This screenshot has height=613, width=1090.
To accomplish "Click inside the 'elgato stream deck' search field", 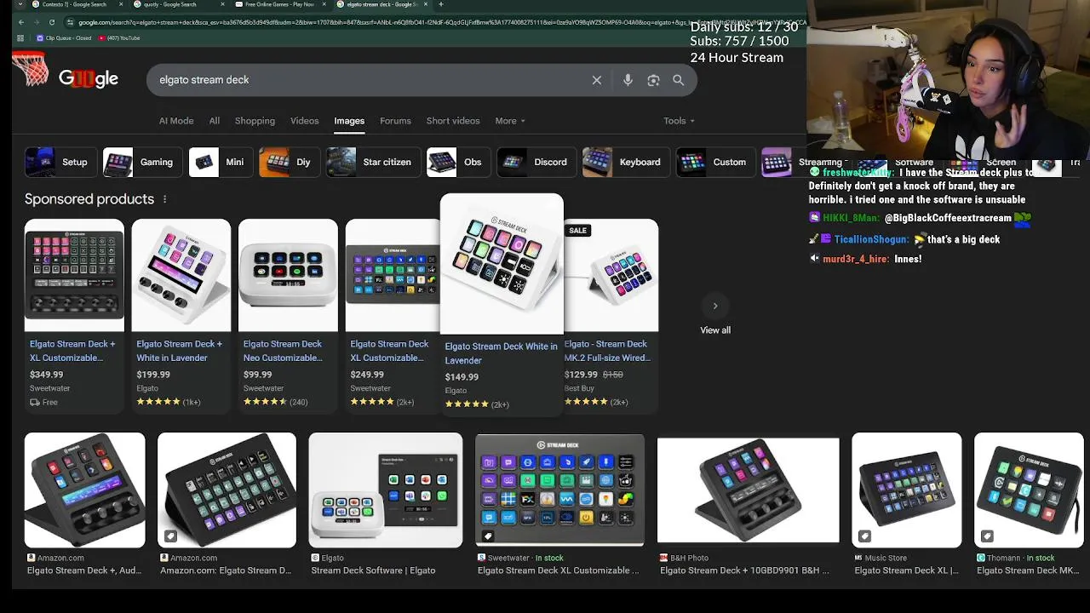I will tap(370, 80).
